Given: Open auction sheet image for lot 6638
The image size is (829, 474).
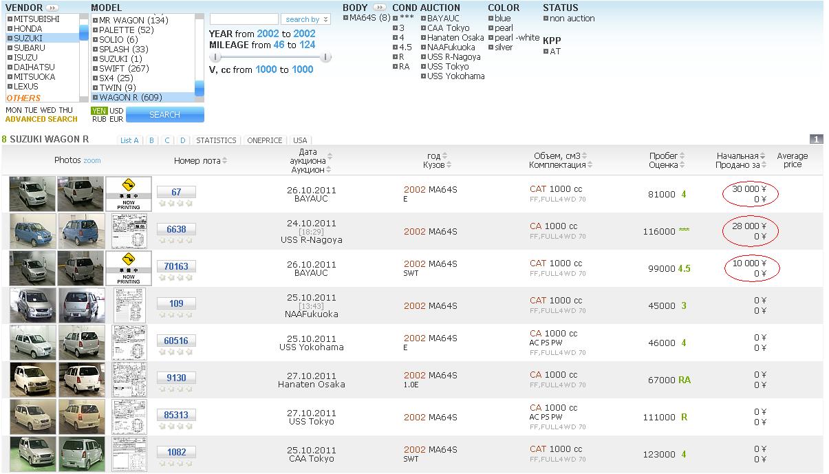Looking at the screenshot, I should click(x=128, y=231).
